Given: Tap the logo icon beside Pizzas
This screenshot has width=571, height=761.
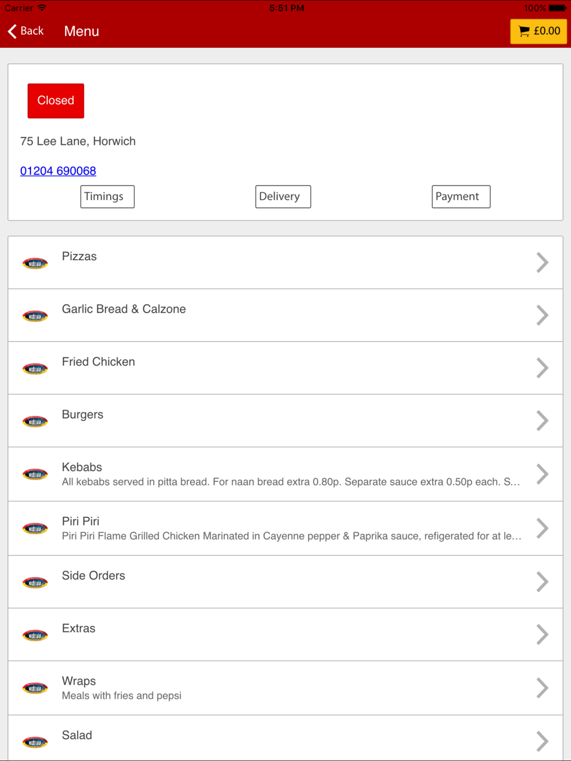Looking at the screenshot, I should (35, 263).
